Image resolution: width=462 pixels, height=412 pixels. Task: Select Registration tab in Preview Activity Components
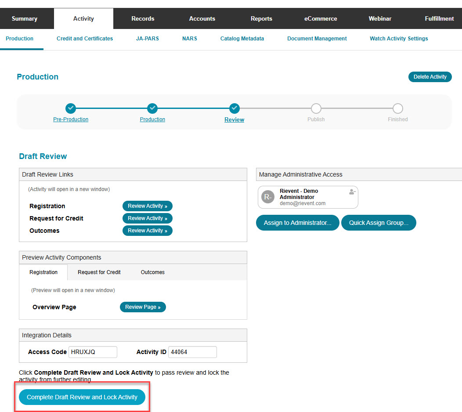43,272
